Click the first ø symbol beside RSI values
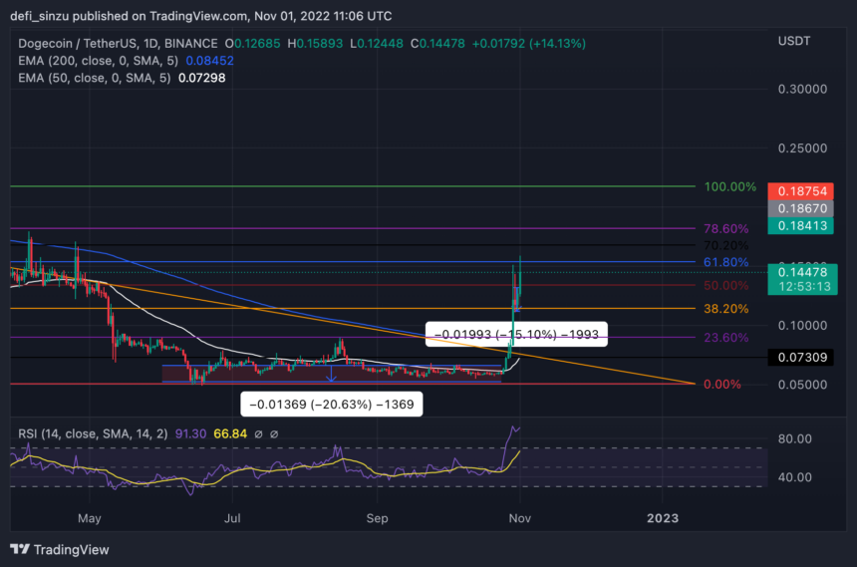This screenshot has height=567, width=857. 256,433
